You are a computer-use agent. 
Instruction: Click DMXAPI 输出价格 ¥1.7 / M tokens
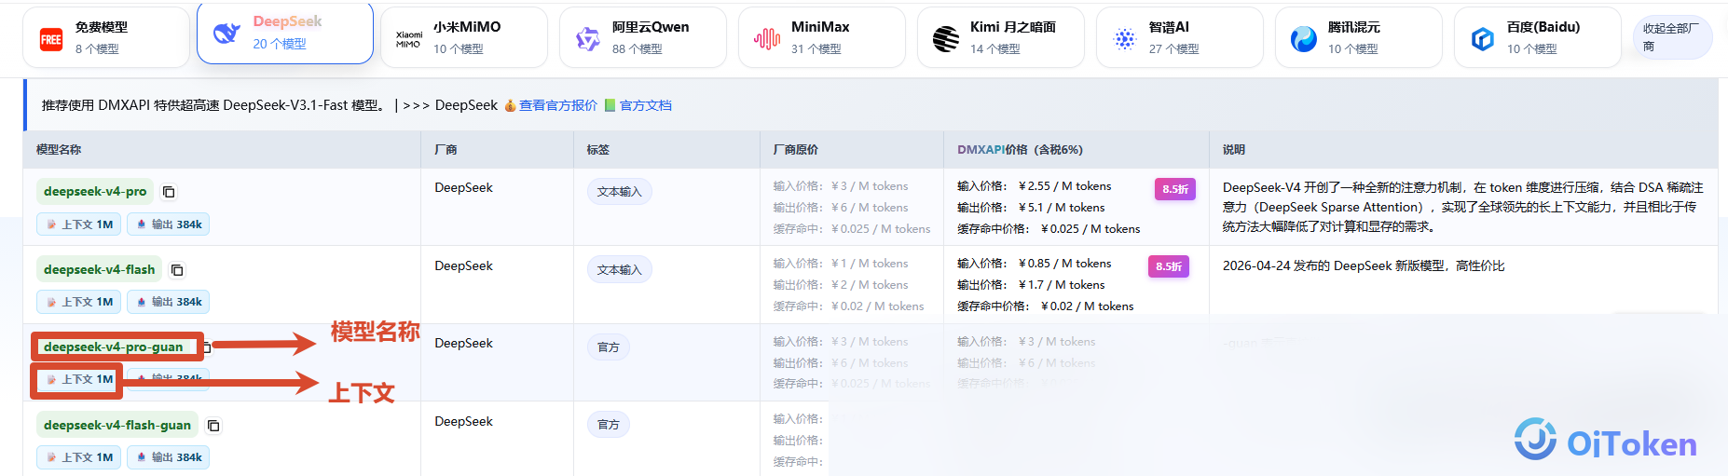point(1031,285)
